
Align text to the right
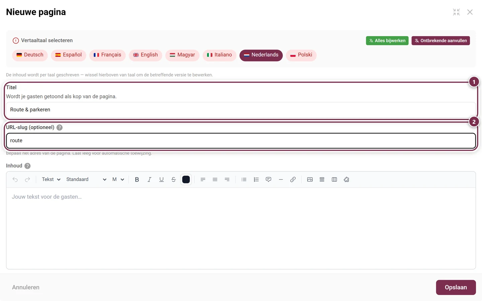pos(227,180)
